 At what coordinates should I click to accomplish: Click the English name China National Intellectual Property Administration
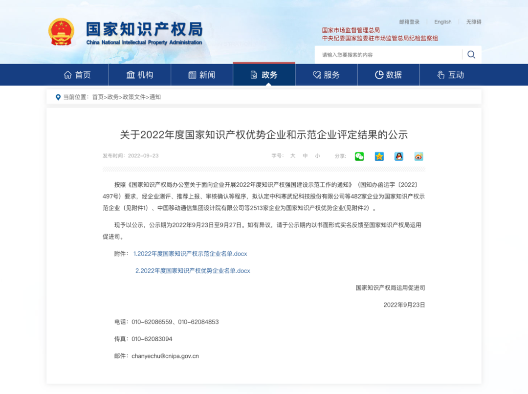coord(144,43)
